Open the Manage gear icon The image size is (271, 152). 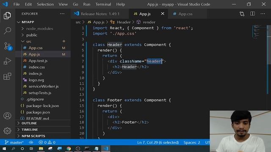coord(7,131)
